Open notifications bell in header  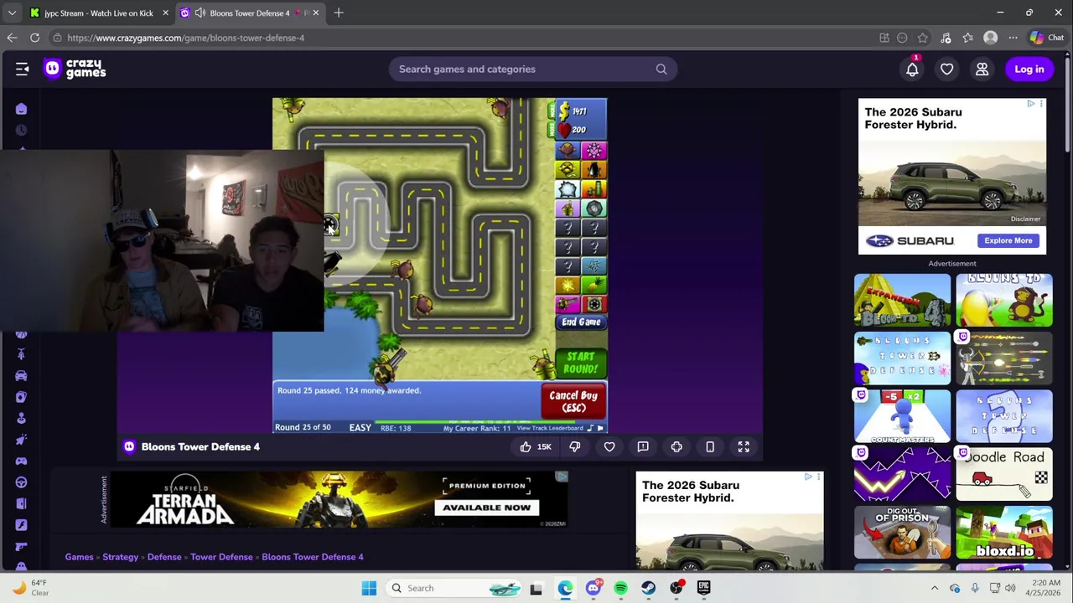912,70
